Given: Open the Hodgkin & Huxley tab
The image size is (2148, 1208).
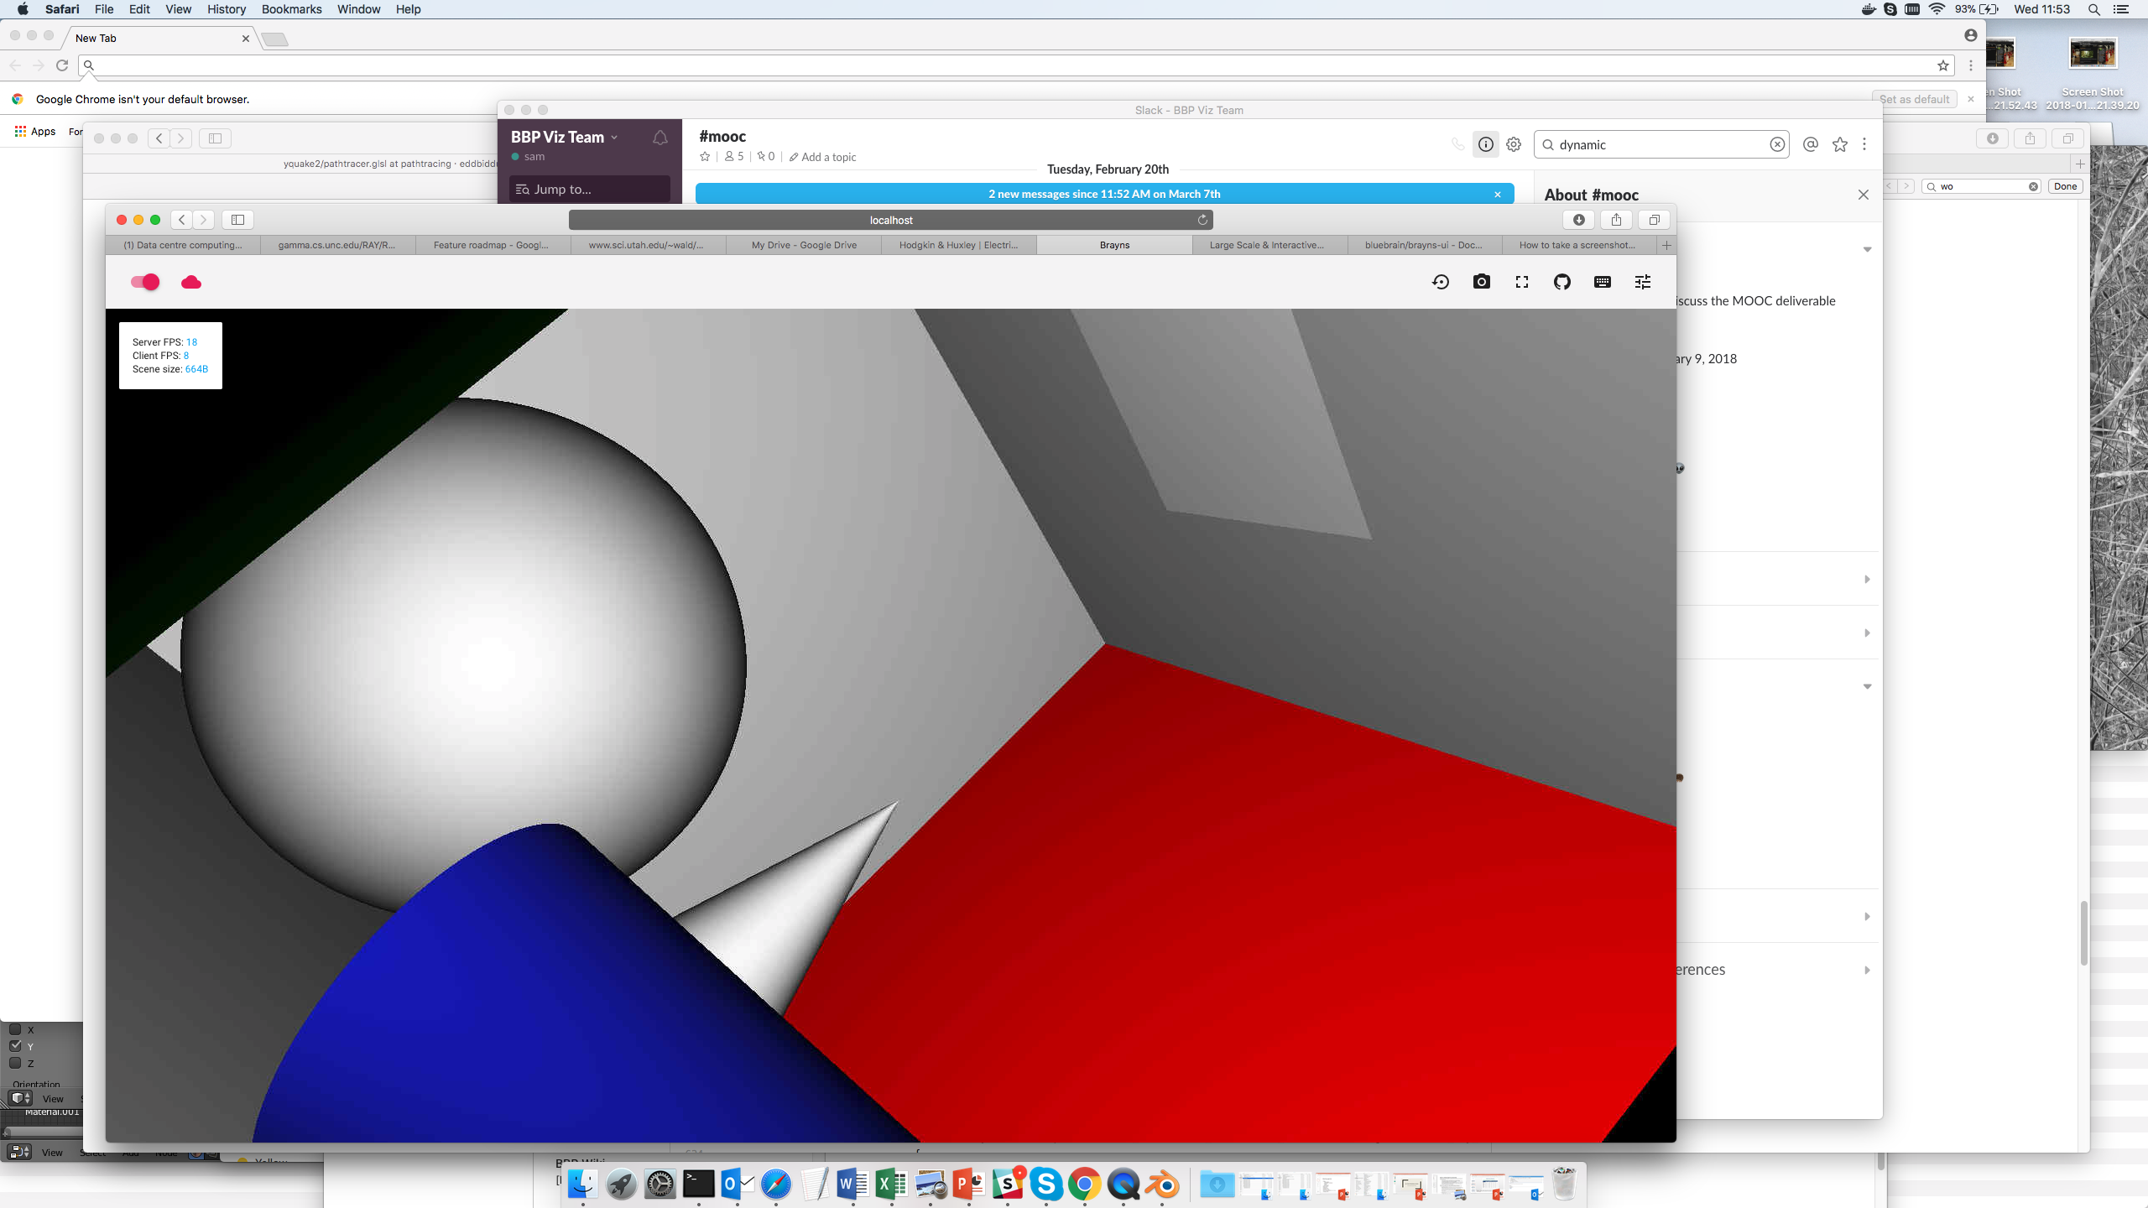Looking at the screenshot, I should coord(959,245).
